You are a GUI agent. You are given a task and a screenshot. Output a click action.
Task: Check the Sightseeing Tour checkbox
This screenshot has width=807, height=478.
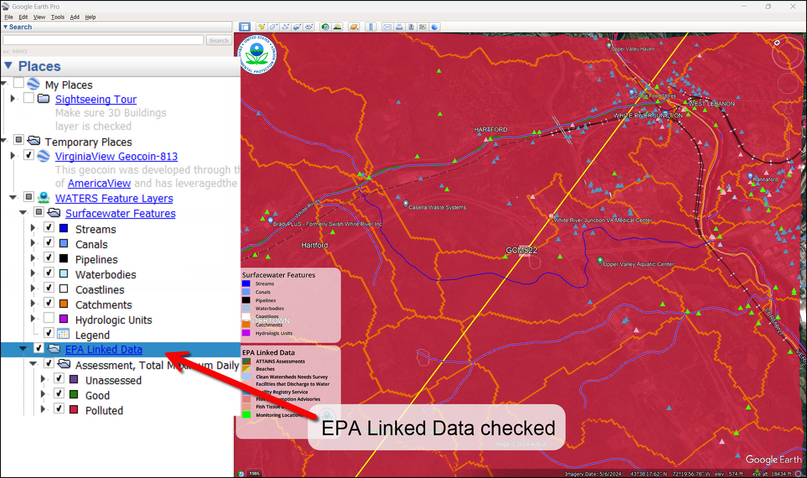pyautogui.click(x=29, y=98)
